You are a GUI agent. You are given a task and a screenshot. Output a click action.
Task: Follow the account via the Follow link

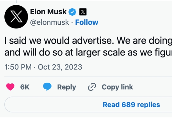(x=87, y=22)
